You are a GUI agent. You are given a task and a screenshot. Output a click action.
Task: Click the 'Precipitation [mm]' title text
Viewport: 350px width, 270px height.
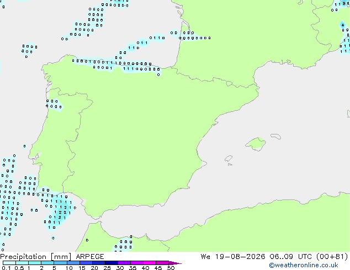click(36, 257)
